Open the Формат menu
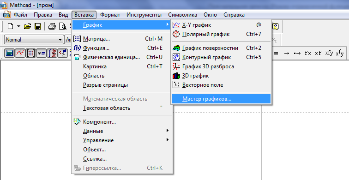The image size is (349, 180). click(110, 15)
